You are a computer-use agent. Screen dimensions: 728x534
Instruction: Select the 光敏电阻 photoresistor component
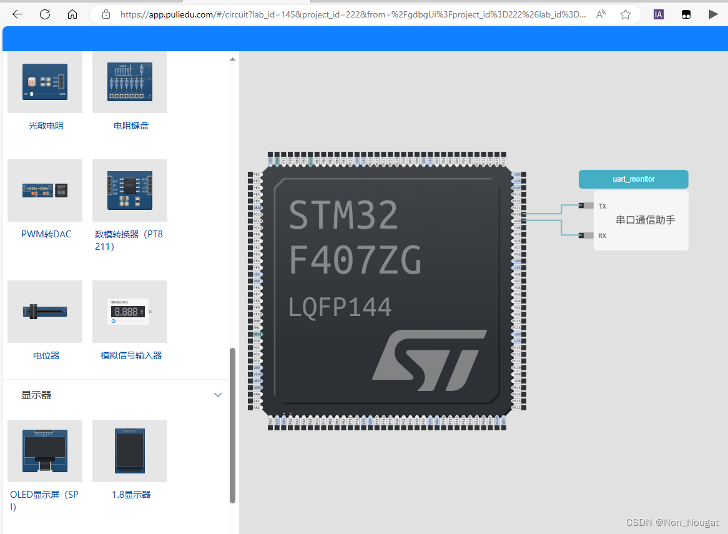44,82
